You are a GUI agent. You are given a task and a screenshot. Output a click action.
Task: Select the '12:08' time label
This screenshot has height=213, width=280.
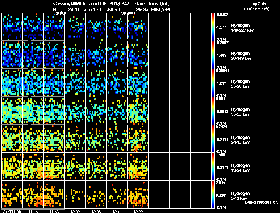[x=96, y=211]
